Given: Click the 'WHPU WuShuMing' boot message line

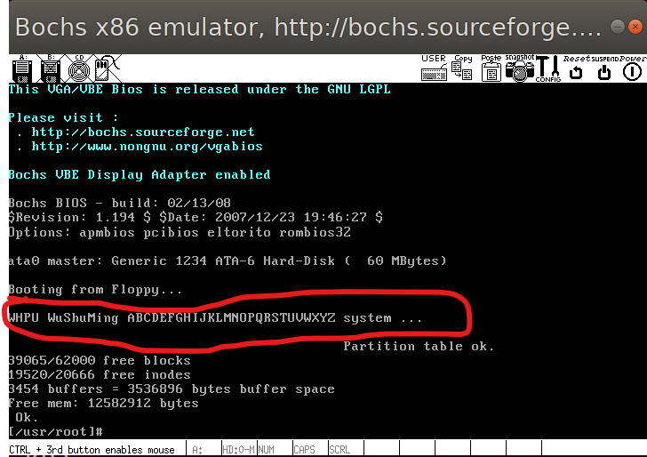Looking at the screenshot, I should [215, 318].
